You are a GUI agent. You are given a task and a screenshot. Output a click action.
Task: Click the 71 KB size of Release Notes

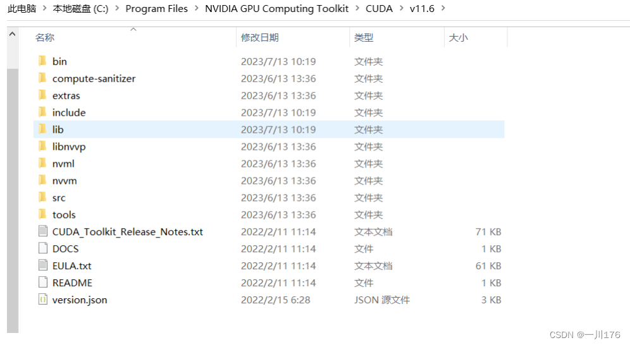[488, 232]
